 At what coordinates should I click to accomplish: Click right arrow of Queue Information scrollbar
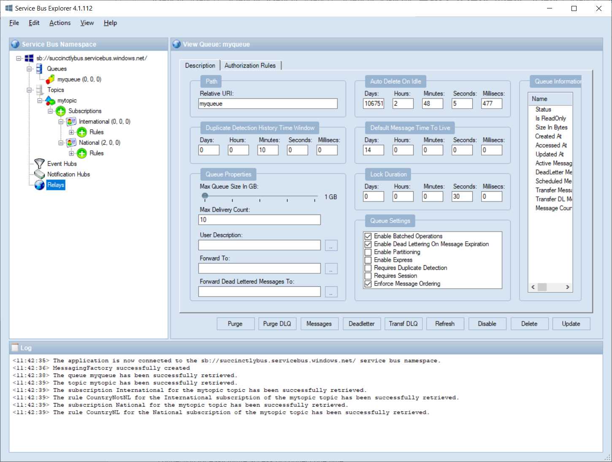(568, 287)
